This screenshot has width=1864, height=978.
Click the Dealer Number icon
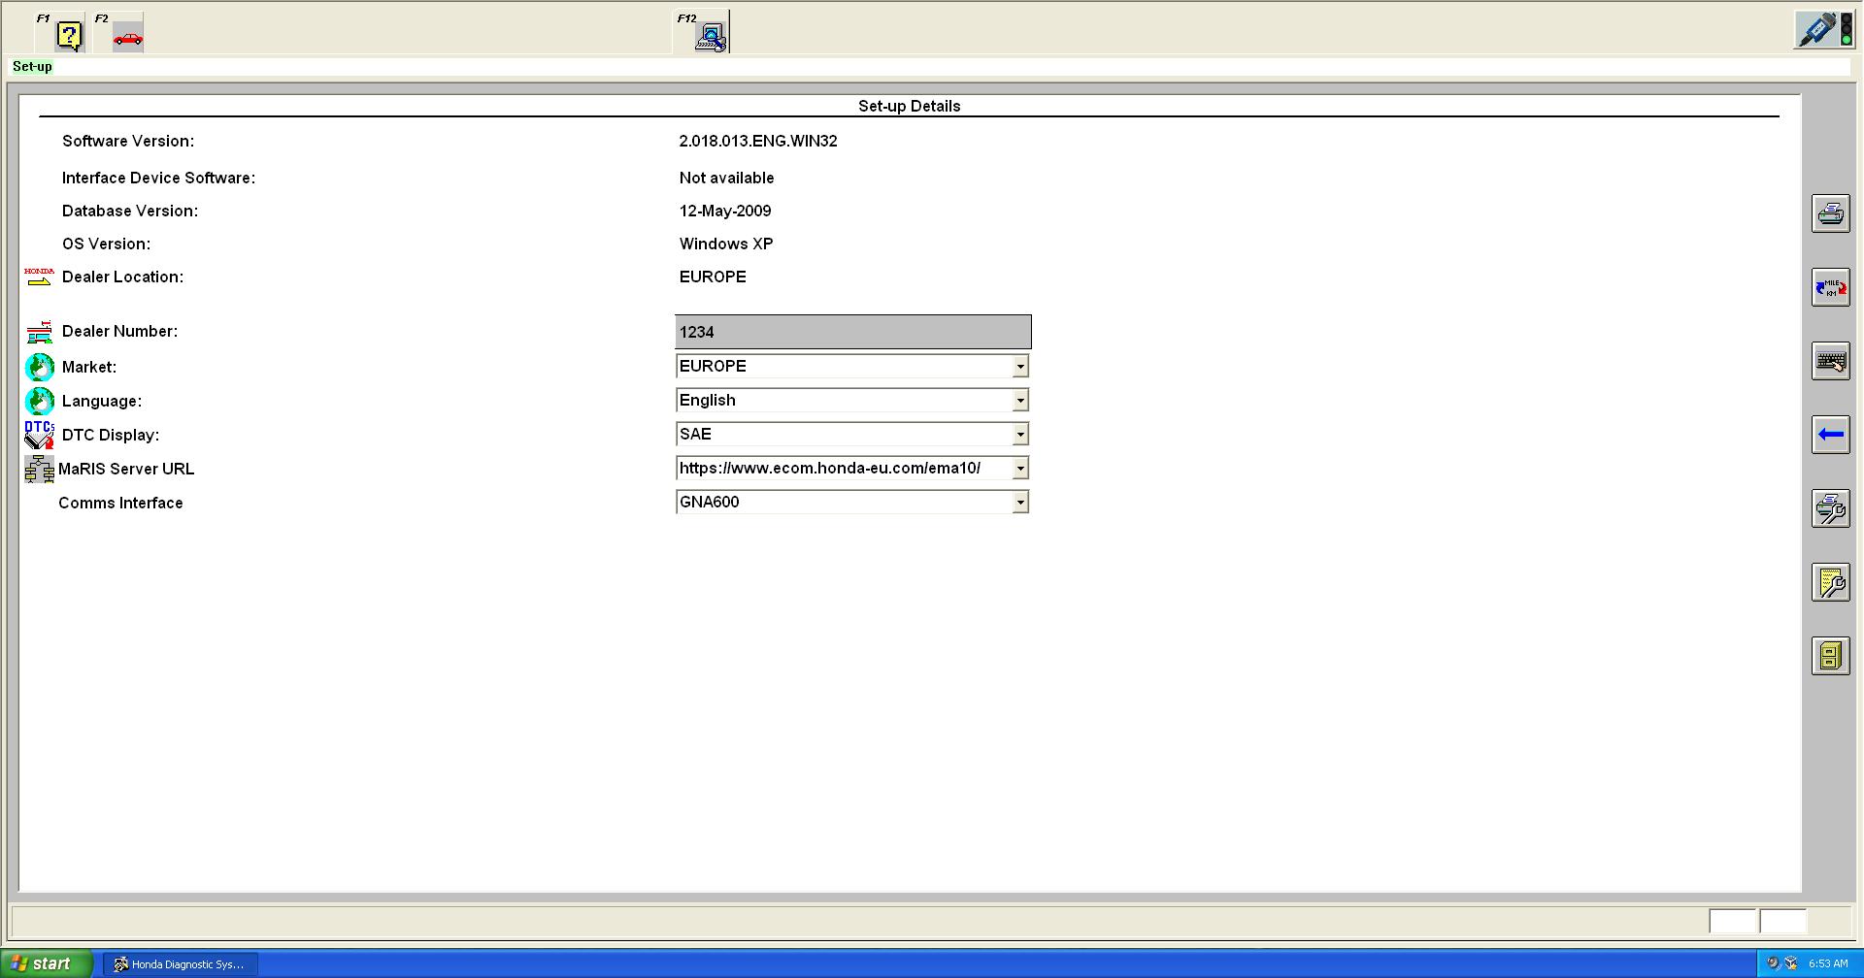(x=39, y=332)
